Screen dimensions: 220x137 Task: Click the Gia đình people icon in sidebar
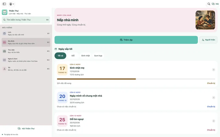5,42
